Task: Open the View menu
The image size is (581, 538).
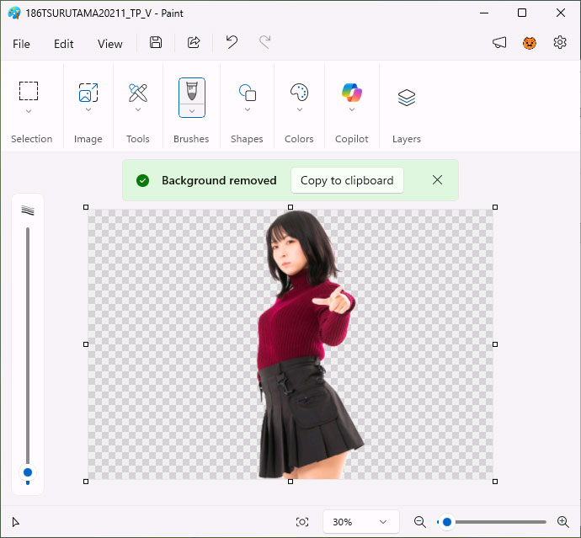Action: [x=109, y=44]
